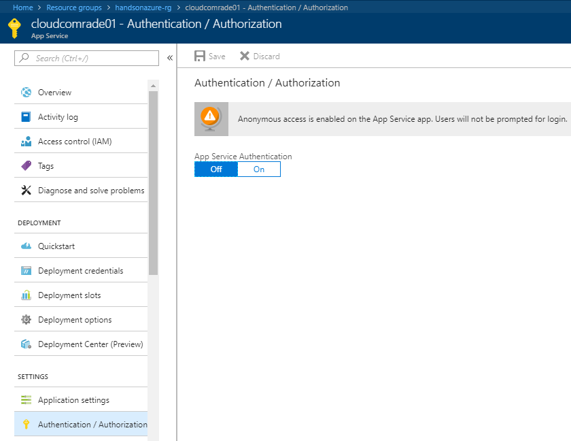
Task: Navigate to Home breadcrumb
Action: tap(23, 7)
